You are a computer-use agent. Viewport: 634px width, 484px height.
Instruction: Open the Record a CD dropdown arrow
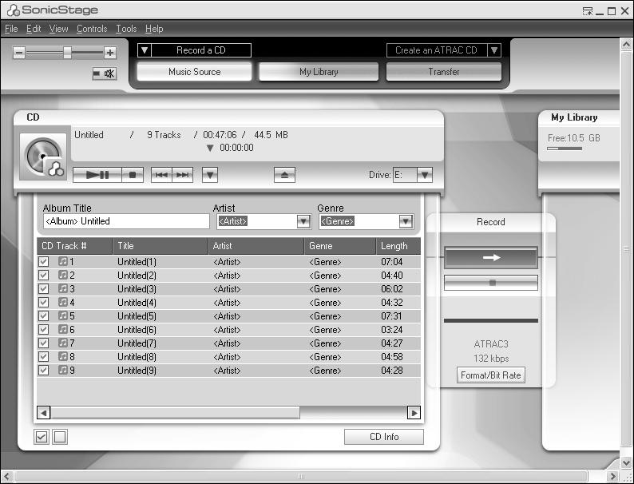tap(145, 50)
